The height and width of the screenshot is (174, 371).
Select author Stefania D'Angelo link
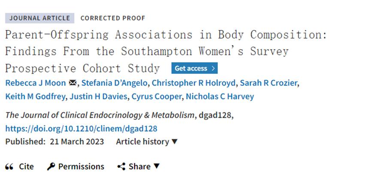coord(115,83)
